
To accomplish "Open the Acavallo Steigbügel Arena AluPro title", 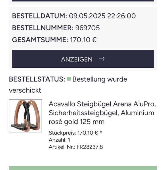I will [102, 113].
